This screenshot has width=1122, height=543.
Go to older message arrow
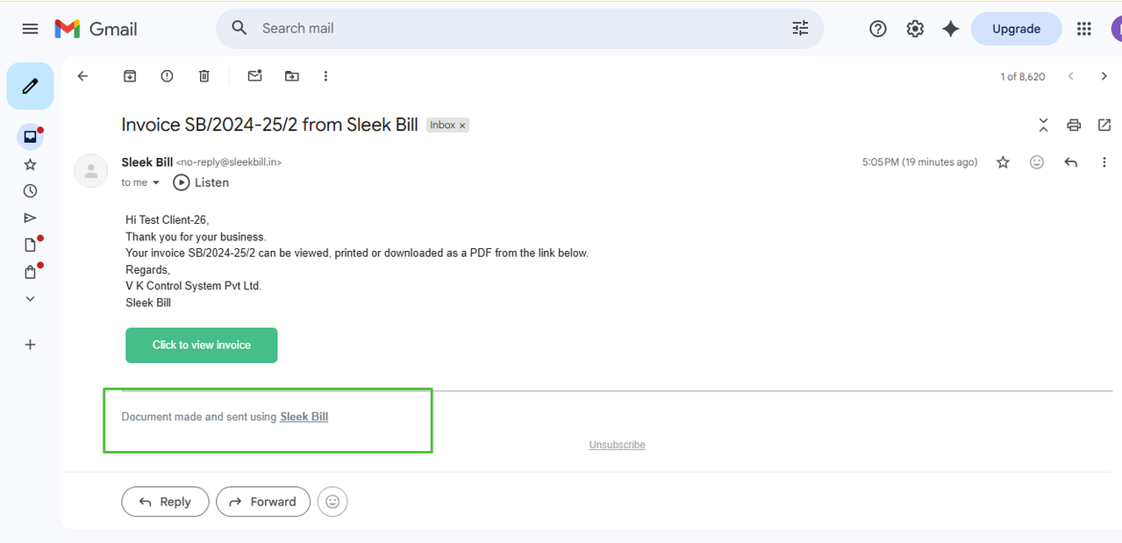[1104, 76]
